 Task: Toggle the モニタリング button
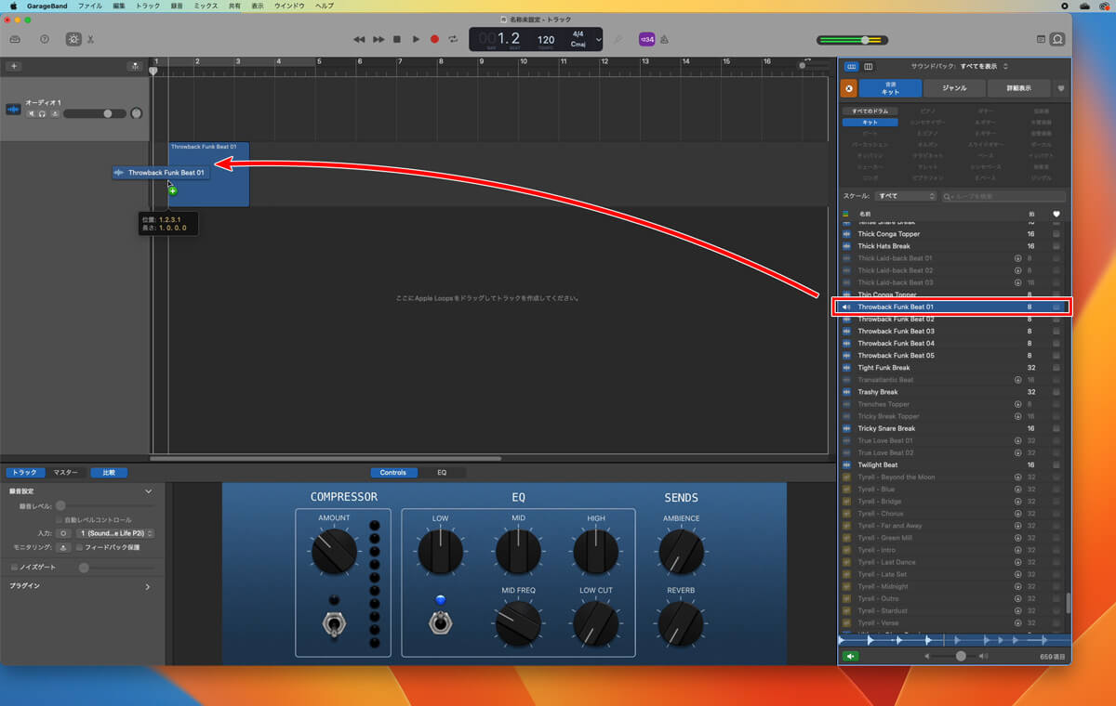click(64, 547)
